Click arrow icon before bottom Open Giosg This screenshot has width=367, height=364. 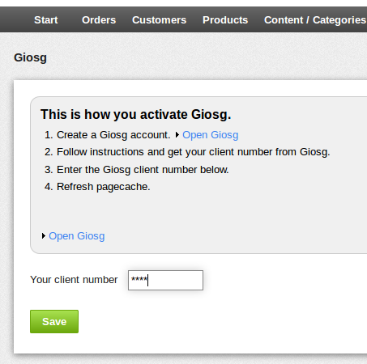coord(44,236)
